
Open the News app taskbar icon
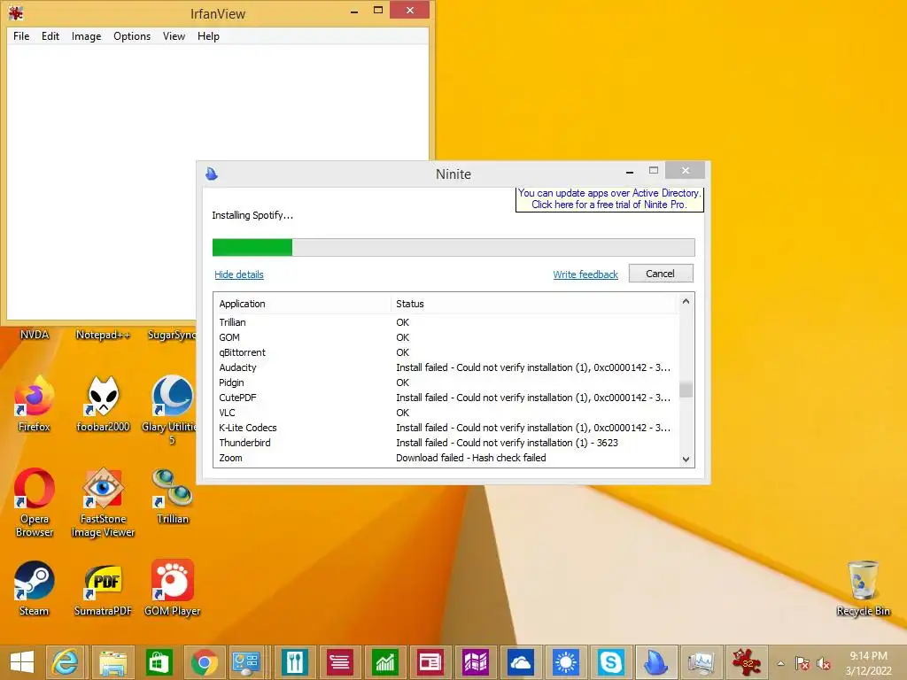point(430,662)
